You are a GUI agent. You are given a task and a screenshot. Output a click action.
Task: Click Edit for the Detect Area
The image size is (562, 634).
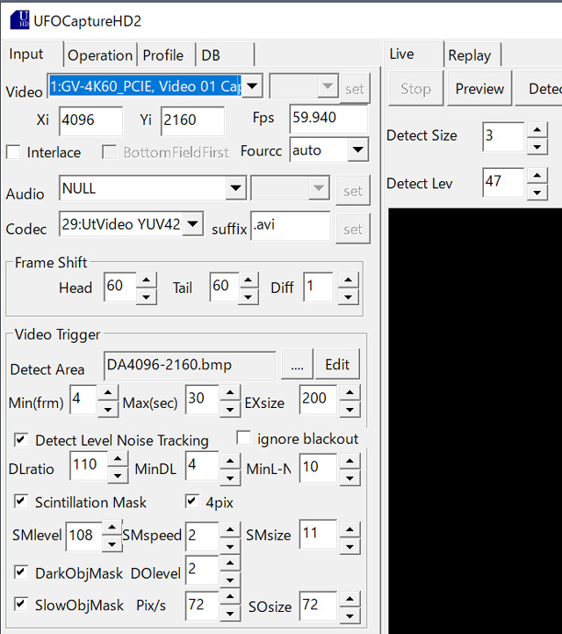pyautogui.click(x=337, y=365)
